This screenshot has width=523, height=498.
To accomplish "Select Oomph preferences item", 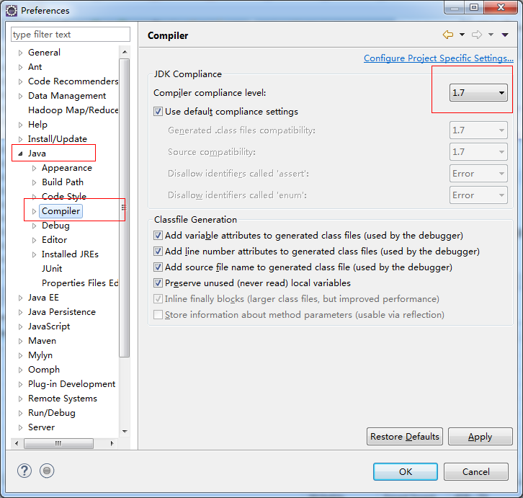I will click(44, 370).
